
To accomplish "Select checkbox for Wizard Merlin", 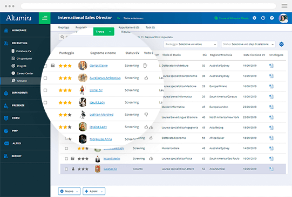I will 66,159.
